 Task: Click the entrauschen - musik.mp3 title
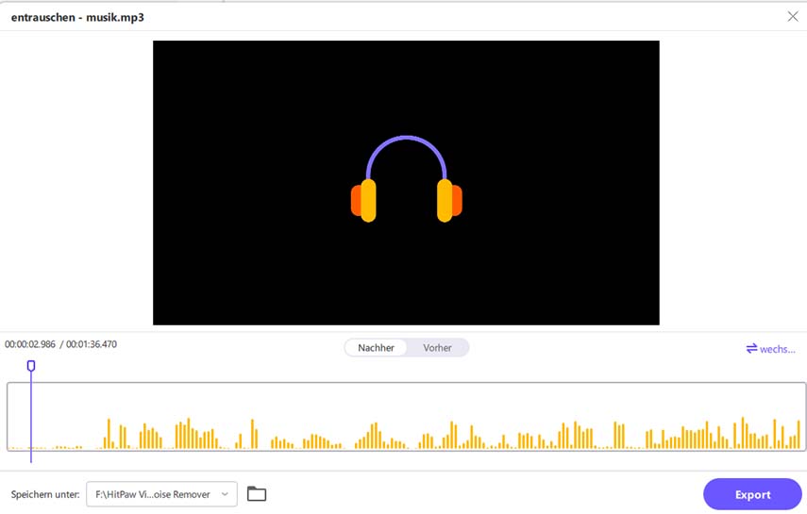click(77, 18)
